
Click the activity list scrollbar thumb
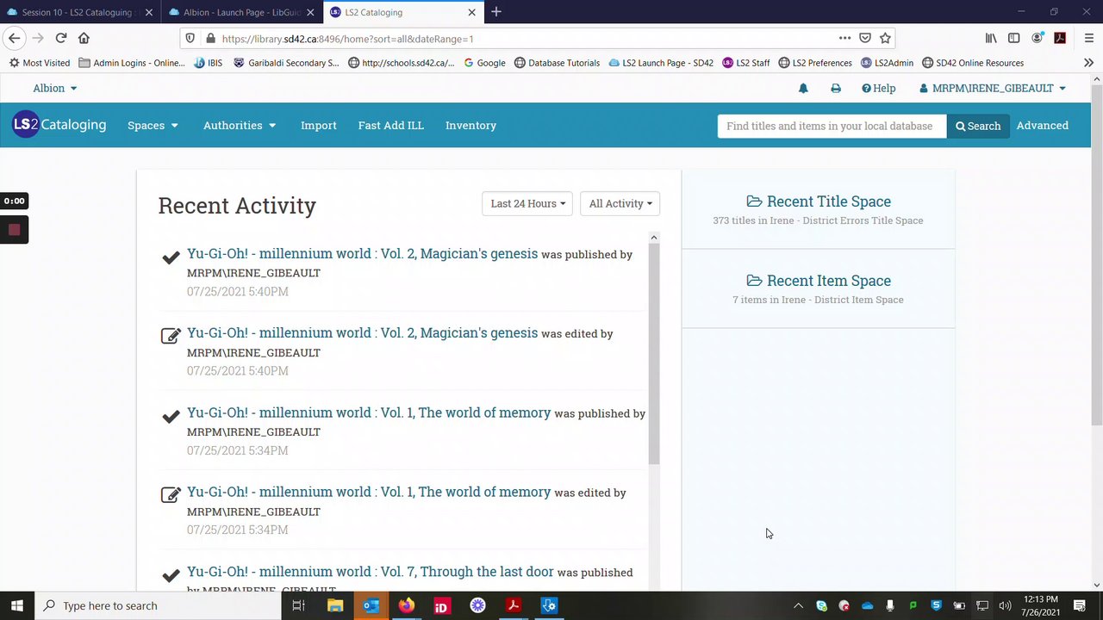pos(654,353)
